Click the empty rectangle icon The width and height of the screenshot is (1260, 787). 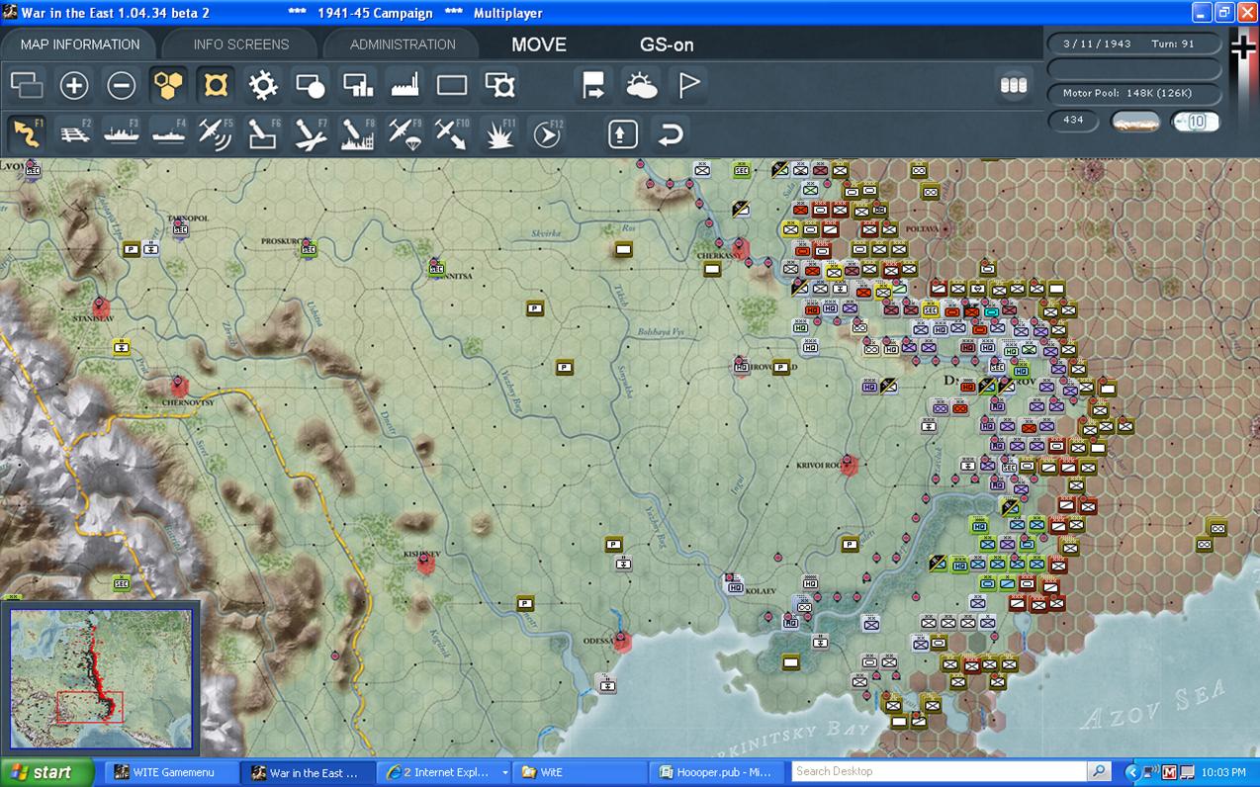tap(452, 86)
